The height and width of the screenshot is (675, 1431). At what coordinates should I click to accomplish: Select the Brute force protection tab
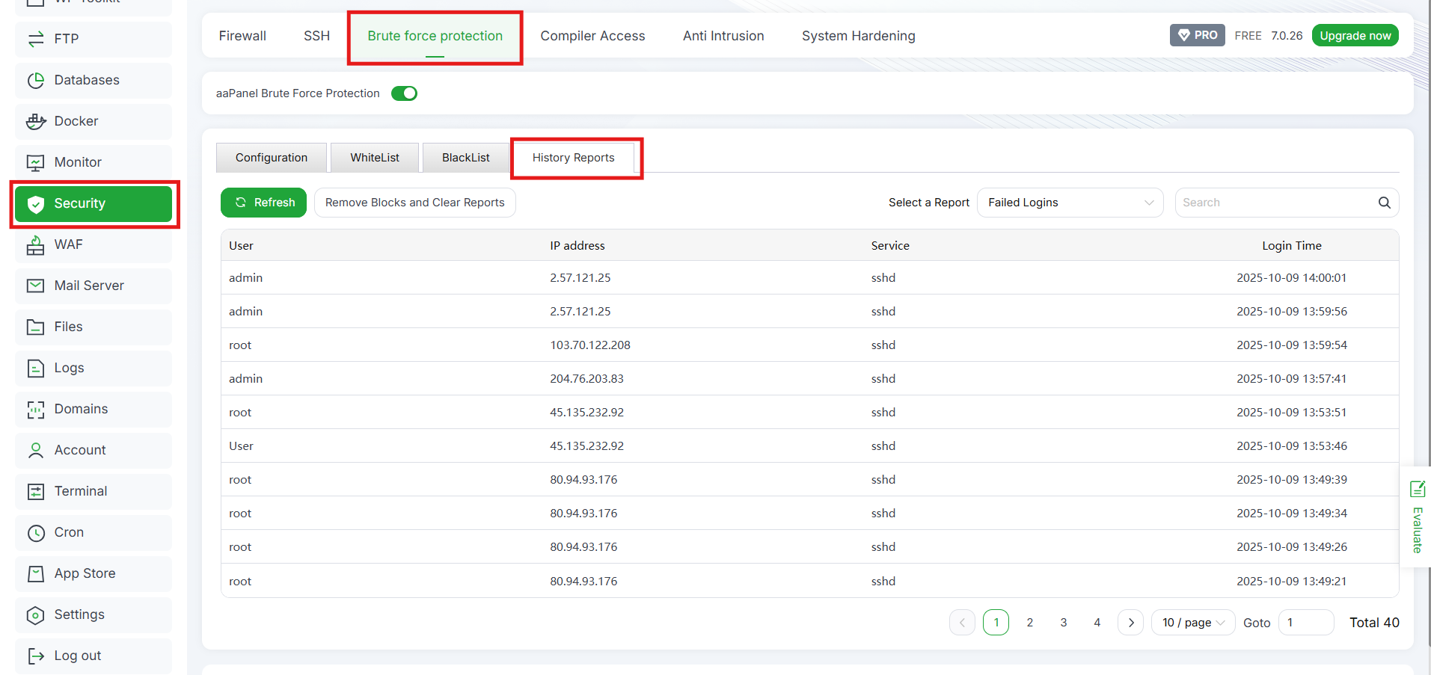[435, 36]
